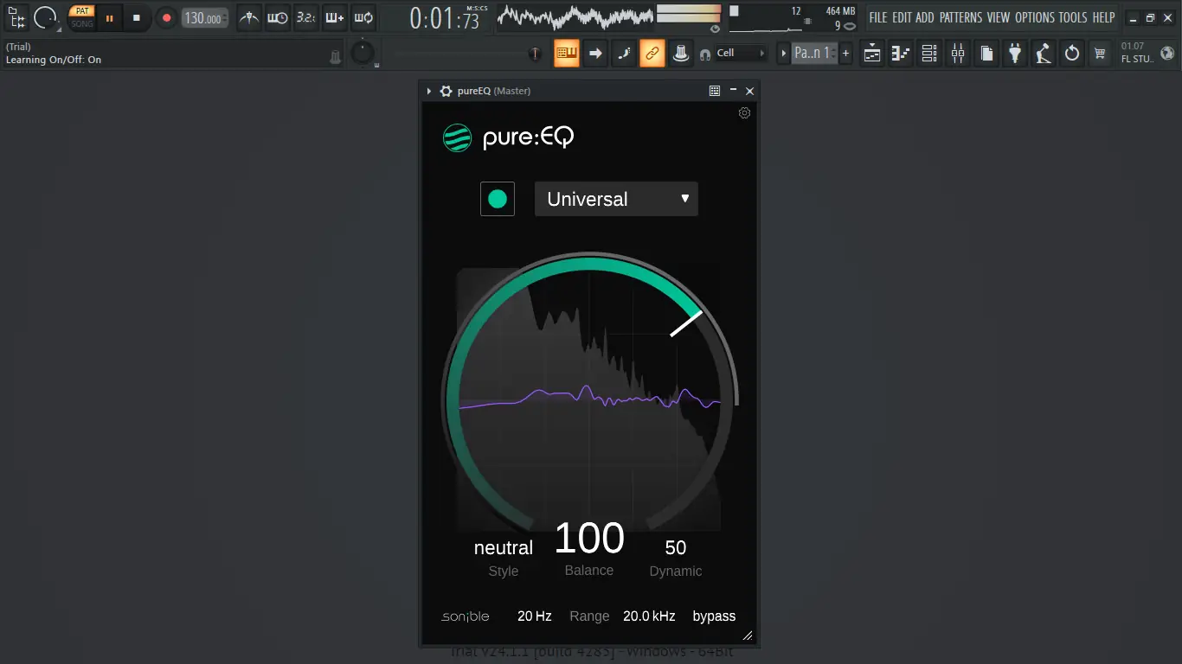This screenshot has height=664, width=1182.
Task: Open the TOOLS menu
Action: 1073,17
